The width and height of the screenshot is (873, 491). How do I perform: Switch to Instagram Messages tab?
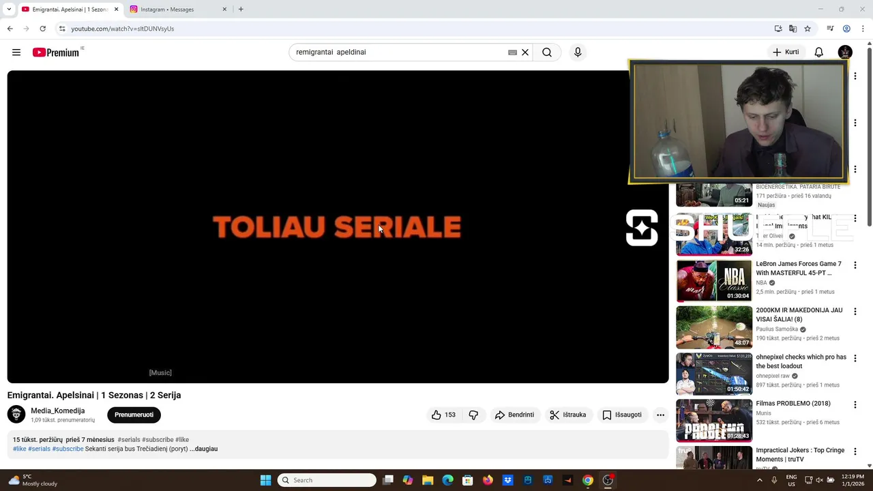coord(179,10)
